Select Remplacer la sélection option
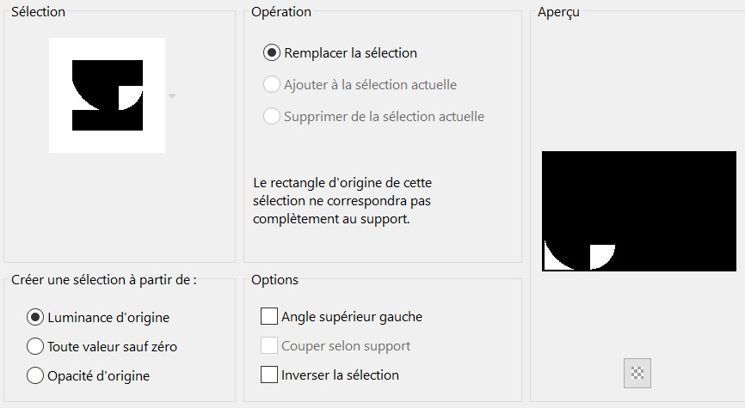The height and width of the screenshot is (408, 745). (272, 53)
